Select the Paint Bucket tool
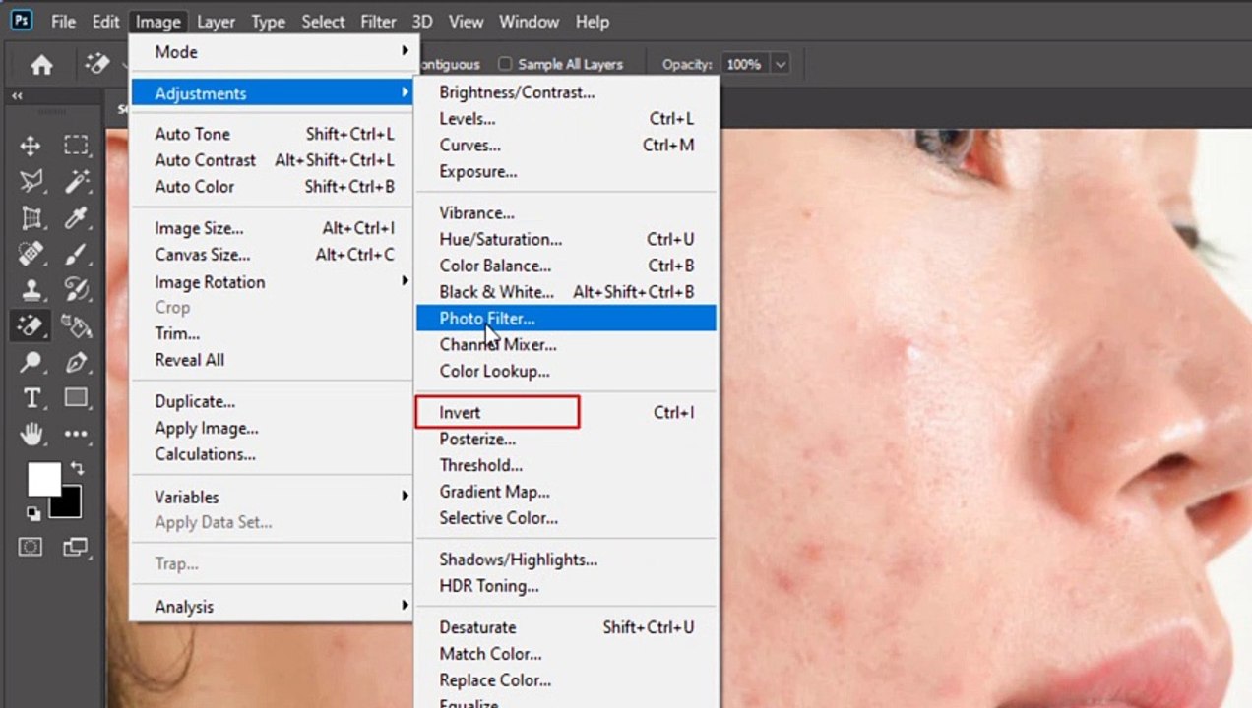 (x=76, y=325)
